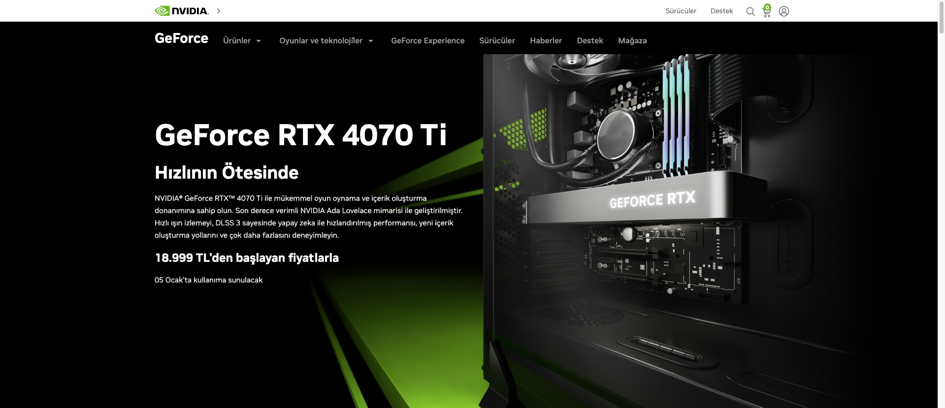This screenshot has height=408, width=945.
Task: Open the Mağaza menu item
Action: [632, 41]
